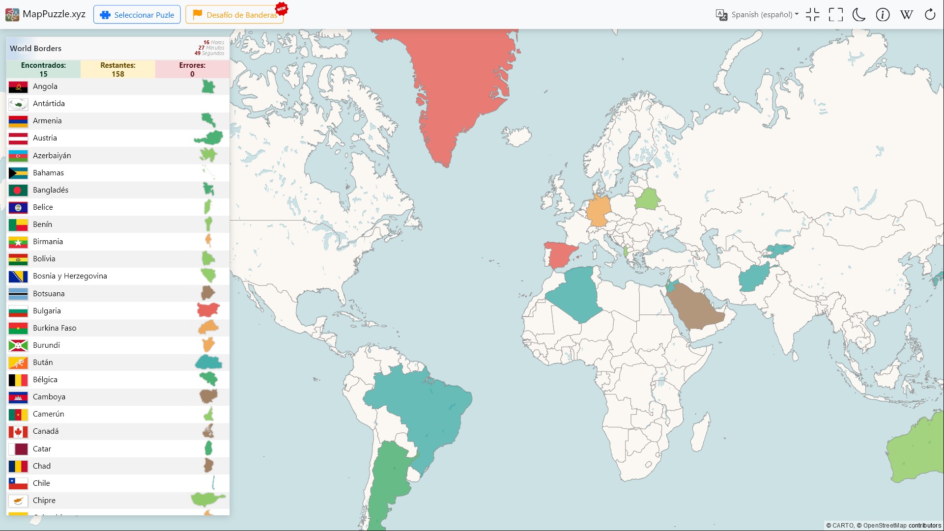Click the Bulgaria red shape piece
This screenshot has height=531, width=944.
coord(208,310)
